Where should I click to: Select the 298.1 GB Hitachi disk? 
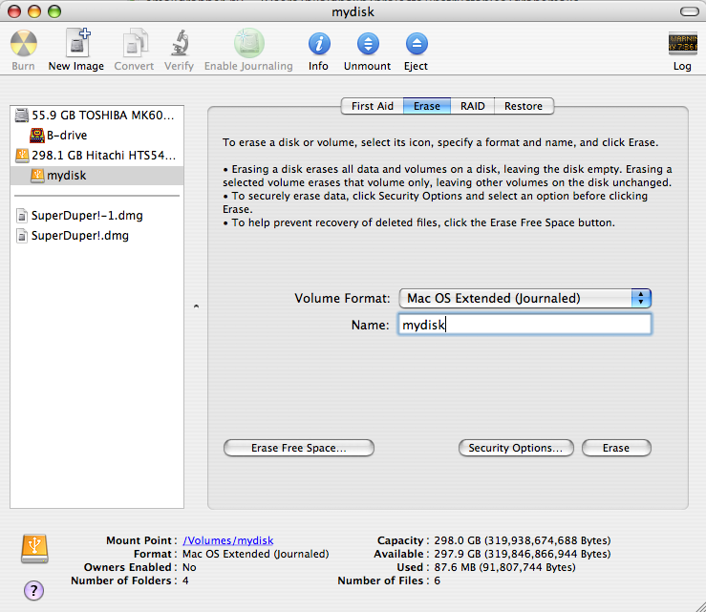click(x=96, y=156)
